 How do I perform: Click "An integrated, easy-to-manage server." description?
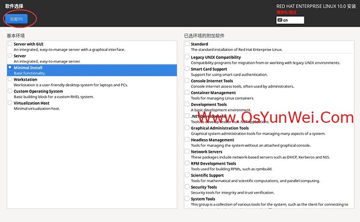[x=47, y=61]
